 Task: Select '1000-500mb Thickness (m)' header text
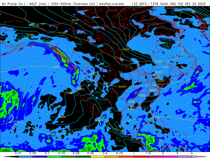[73, 4]
